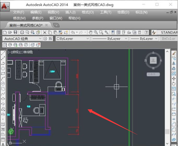Open the 视图(V) menu

pos(53,12)
